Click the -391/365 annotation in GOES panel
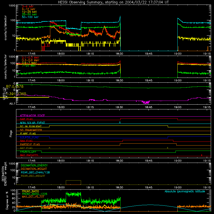214x214 pixels. pos(16,94)
